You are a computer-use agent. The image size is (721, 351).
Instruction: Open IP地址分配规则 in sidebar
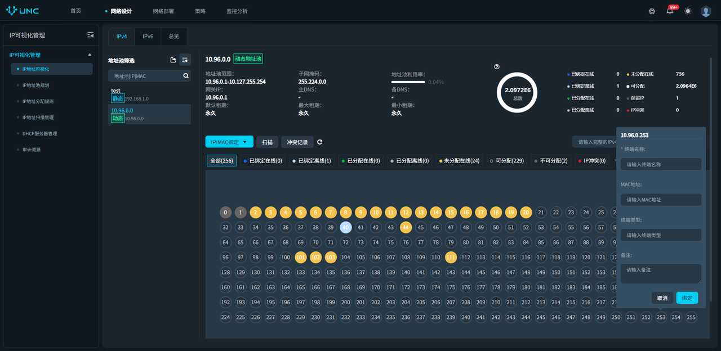tap(38, 102)
